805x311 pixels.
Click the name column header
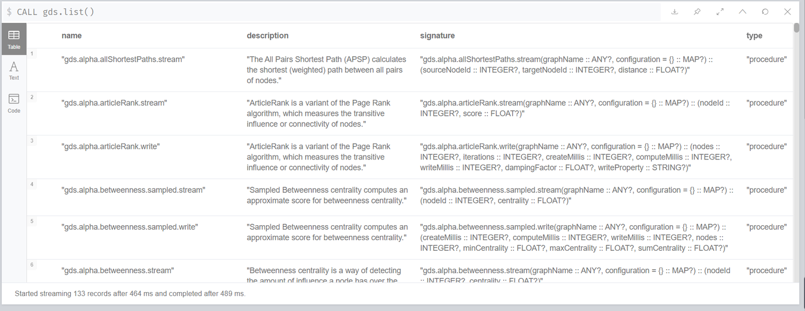point(72,36)
